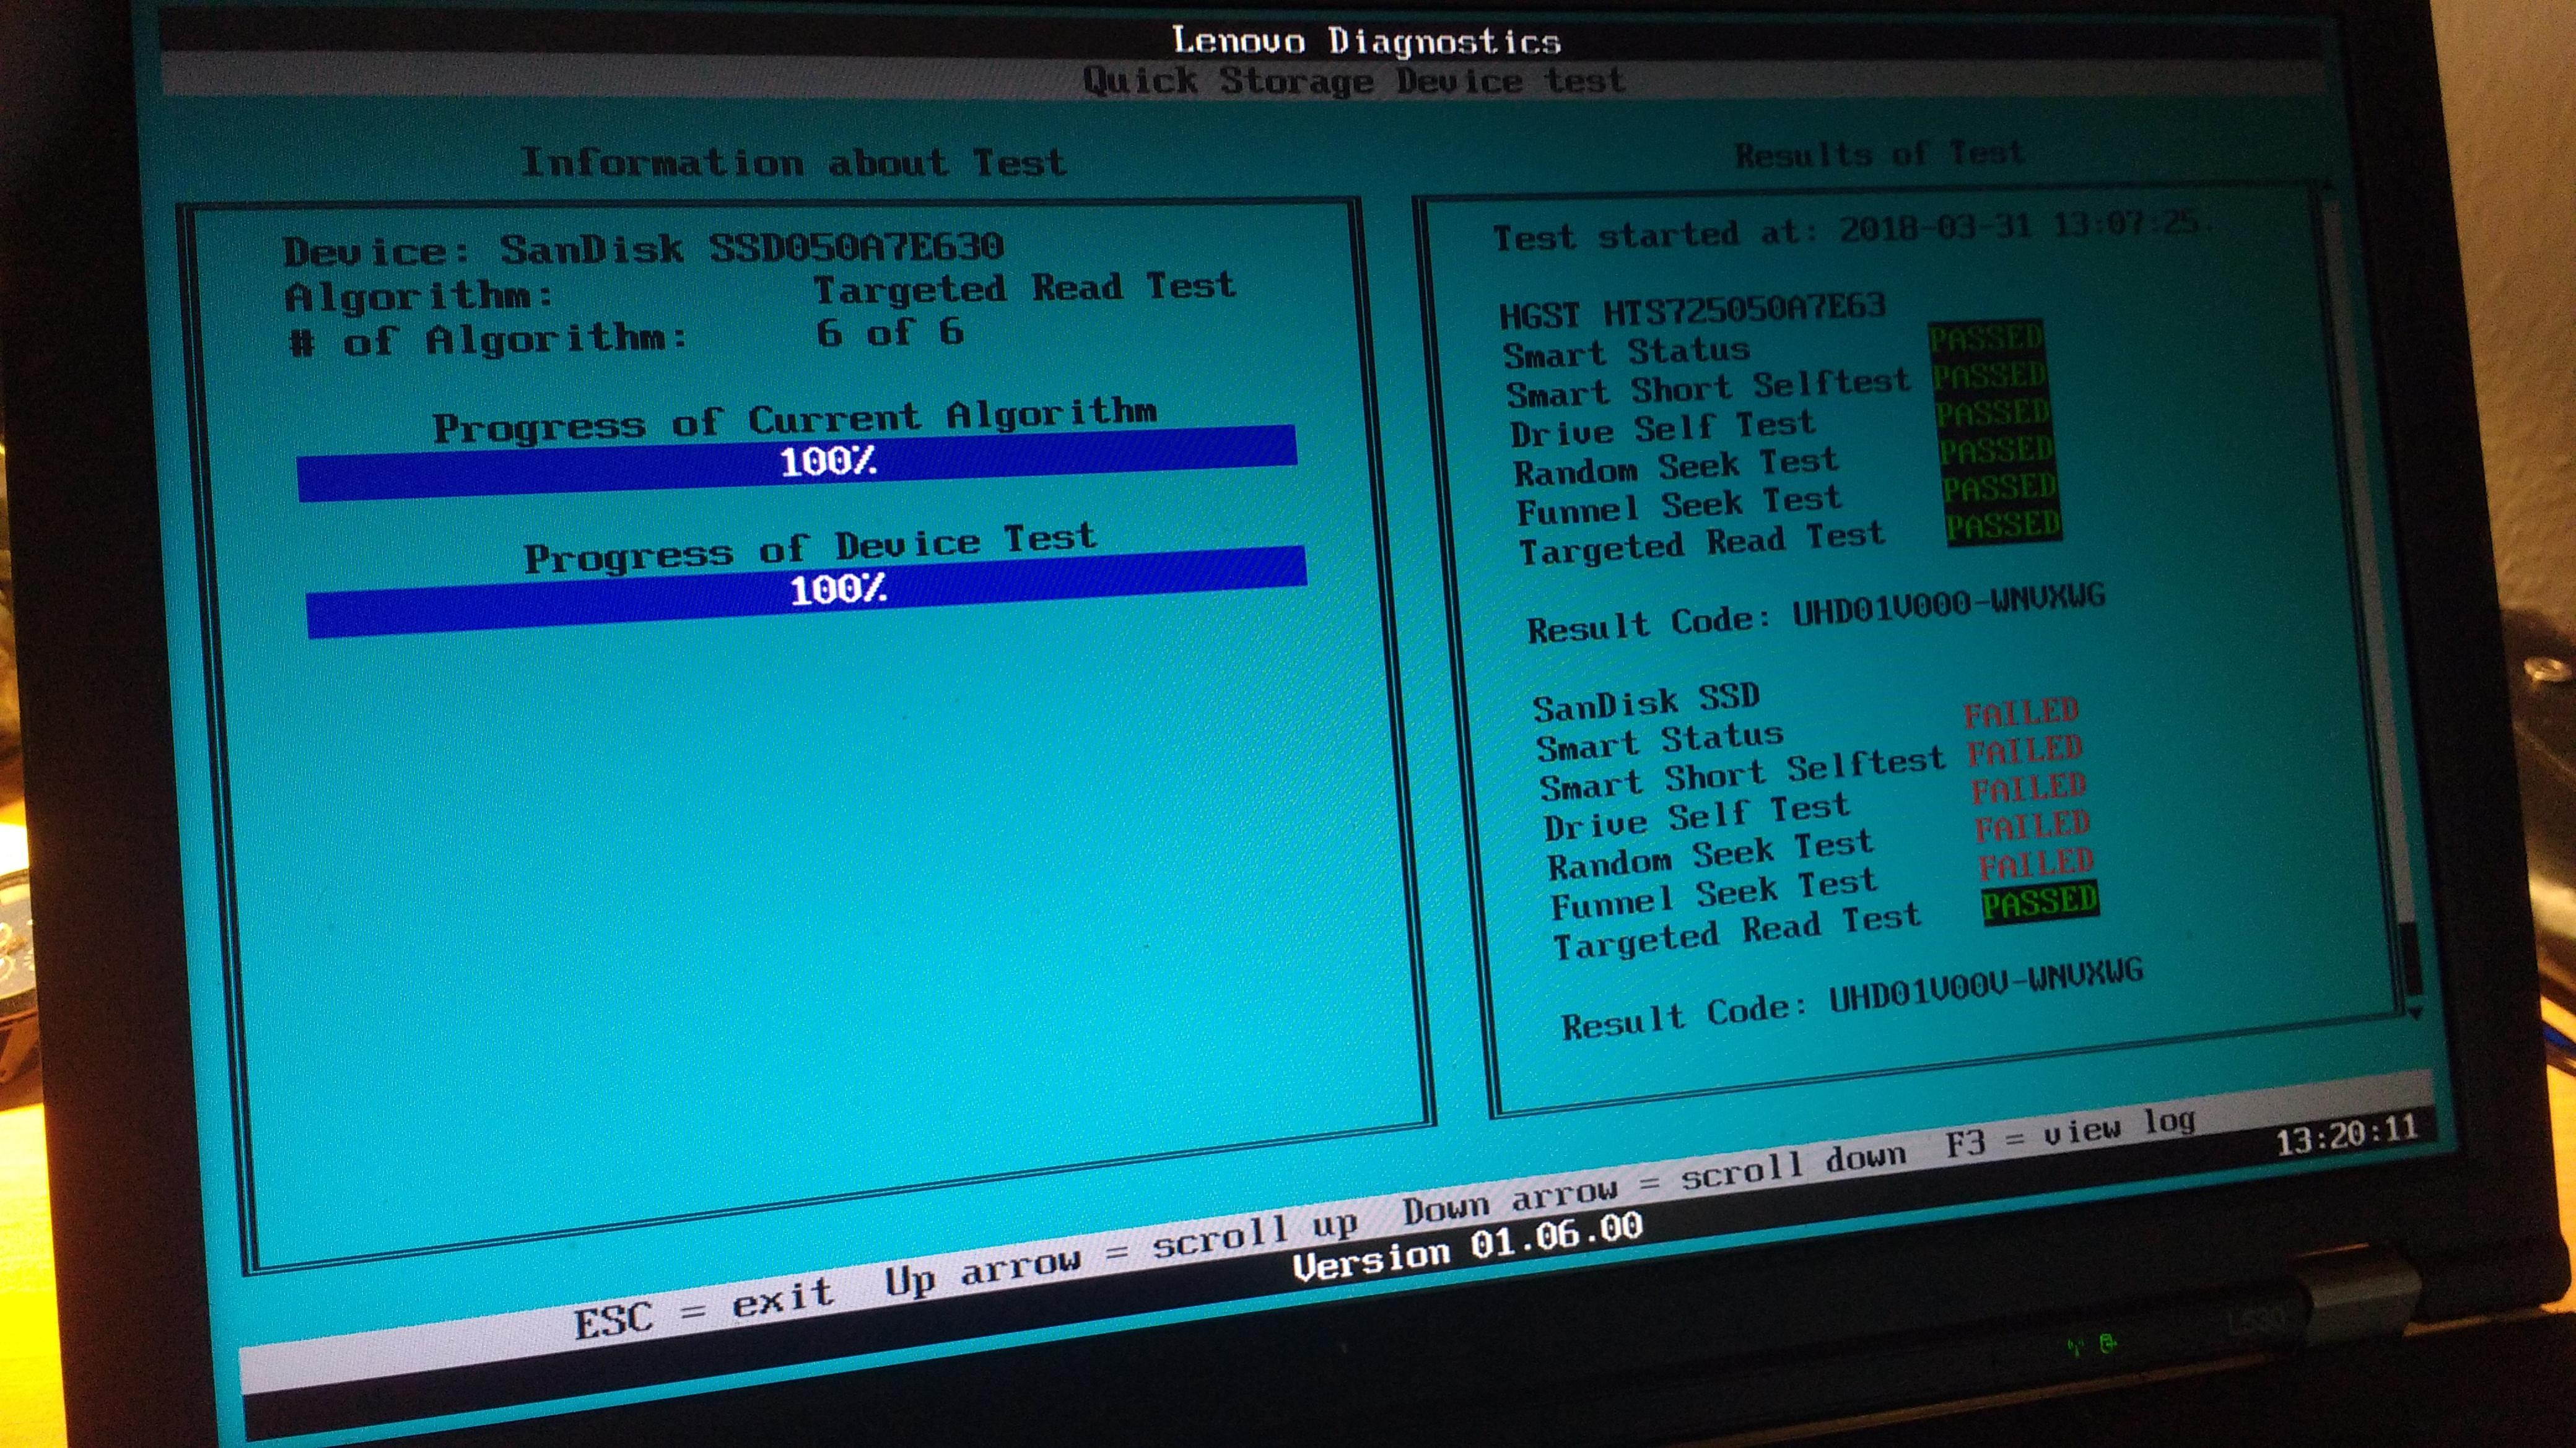Click the PASSED badge for SanDisk Targeted Read Test
Screen dimensions: 2576x1448
2039,901
